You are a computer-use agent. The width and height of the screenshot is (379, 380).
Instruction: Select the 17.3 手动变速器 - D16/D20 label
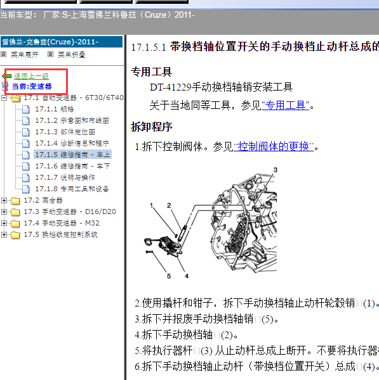(70, 212)
